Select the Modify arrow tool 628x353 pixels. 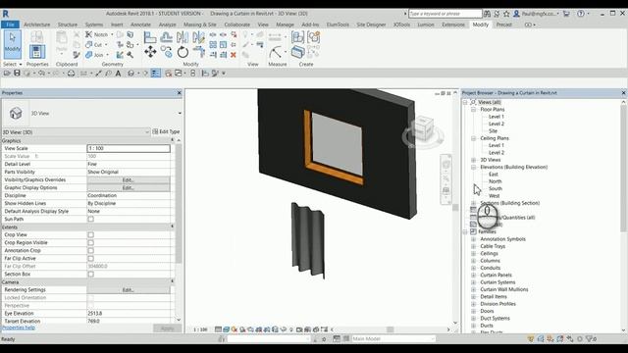[13, 43]
